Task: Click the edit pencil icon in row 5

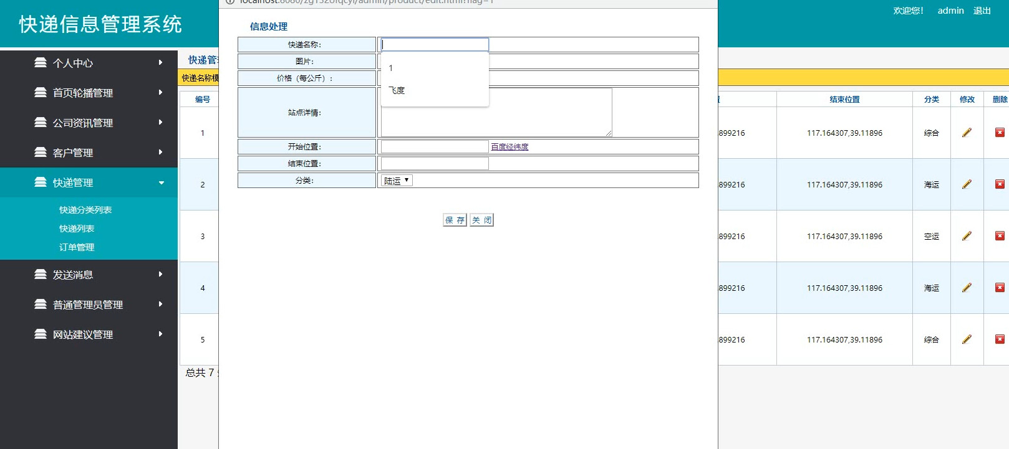Action: click(967, 339)
